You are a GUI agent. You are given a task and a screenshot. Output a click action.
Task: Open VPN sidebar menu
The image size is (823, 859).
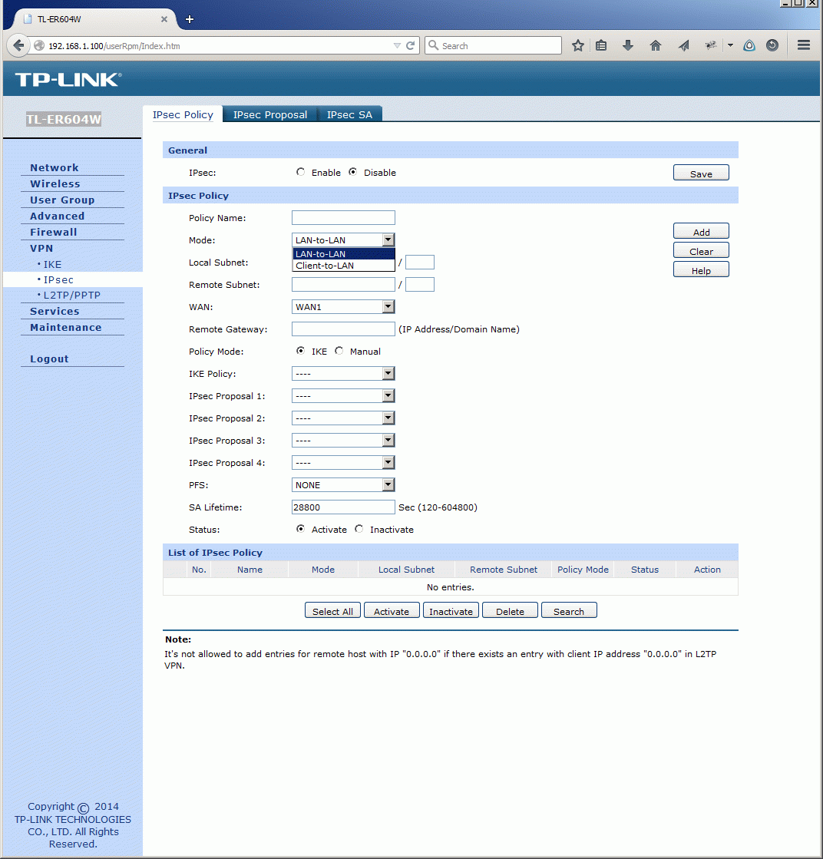coord(41,248)
